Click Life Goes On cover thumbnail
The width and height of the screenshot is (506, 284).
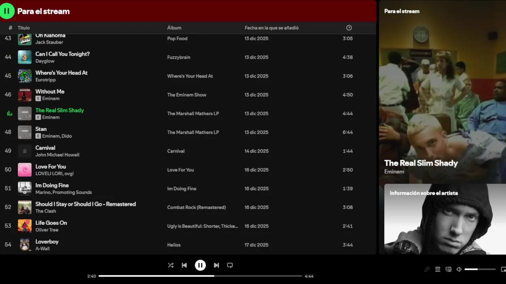(x=25, y=226)
